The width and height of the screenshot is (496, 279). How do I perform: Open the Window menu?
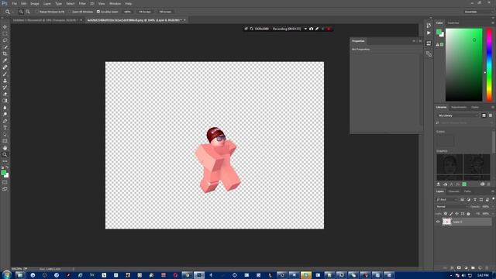(x=115, y=3)
